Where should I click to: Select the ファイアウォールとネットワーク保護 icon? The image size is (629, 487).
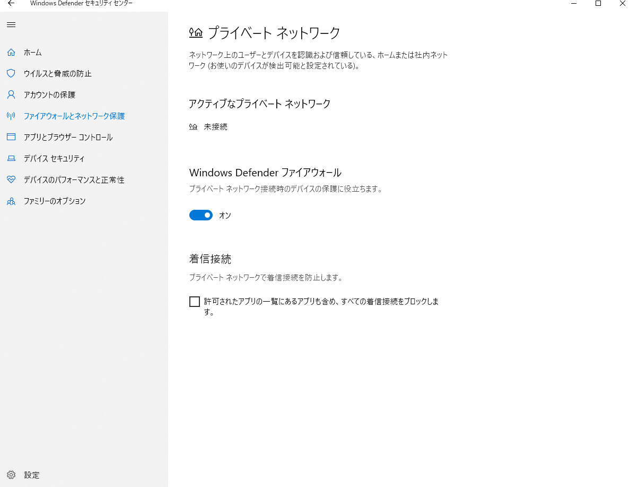tap(11, 116)
